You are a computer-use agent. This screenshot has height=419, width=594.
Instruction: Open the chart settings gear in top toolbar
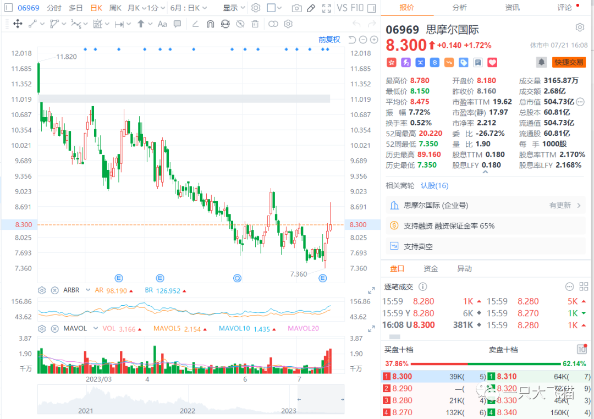256,8
